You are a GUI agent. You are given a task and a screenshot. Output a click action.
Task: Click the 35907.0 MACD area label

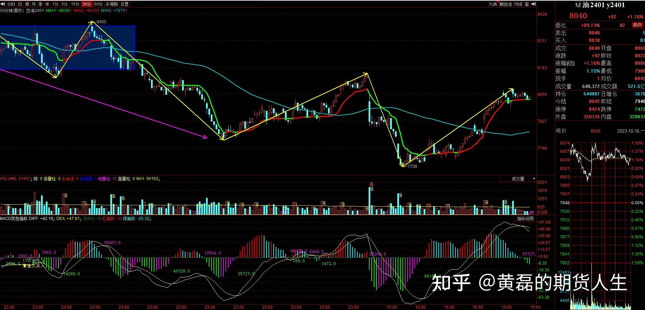112,243
